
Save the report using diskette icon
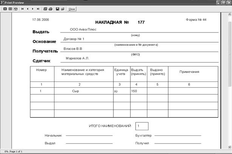tap(57, 9)
